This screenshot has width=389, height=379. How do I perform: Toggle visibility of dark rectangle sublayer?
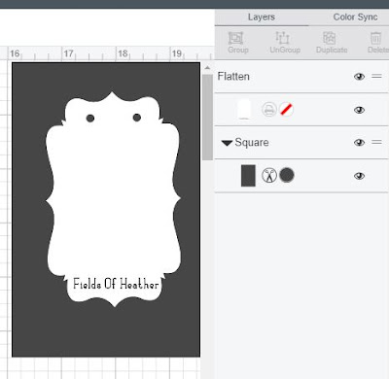pyautogui.click(x=359, y=176)
